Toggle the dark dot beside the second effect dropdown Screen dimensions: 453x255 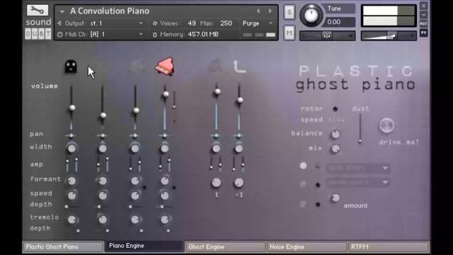[x=318, y=185]
